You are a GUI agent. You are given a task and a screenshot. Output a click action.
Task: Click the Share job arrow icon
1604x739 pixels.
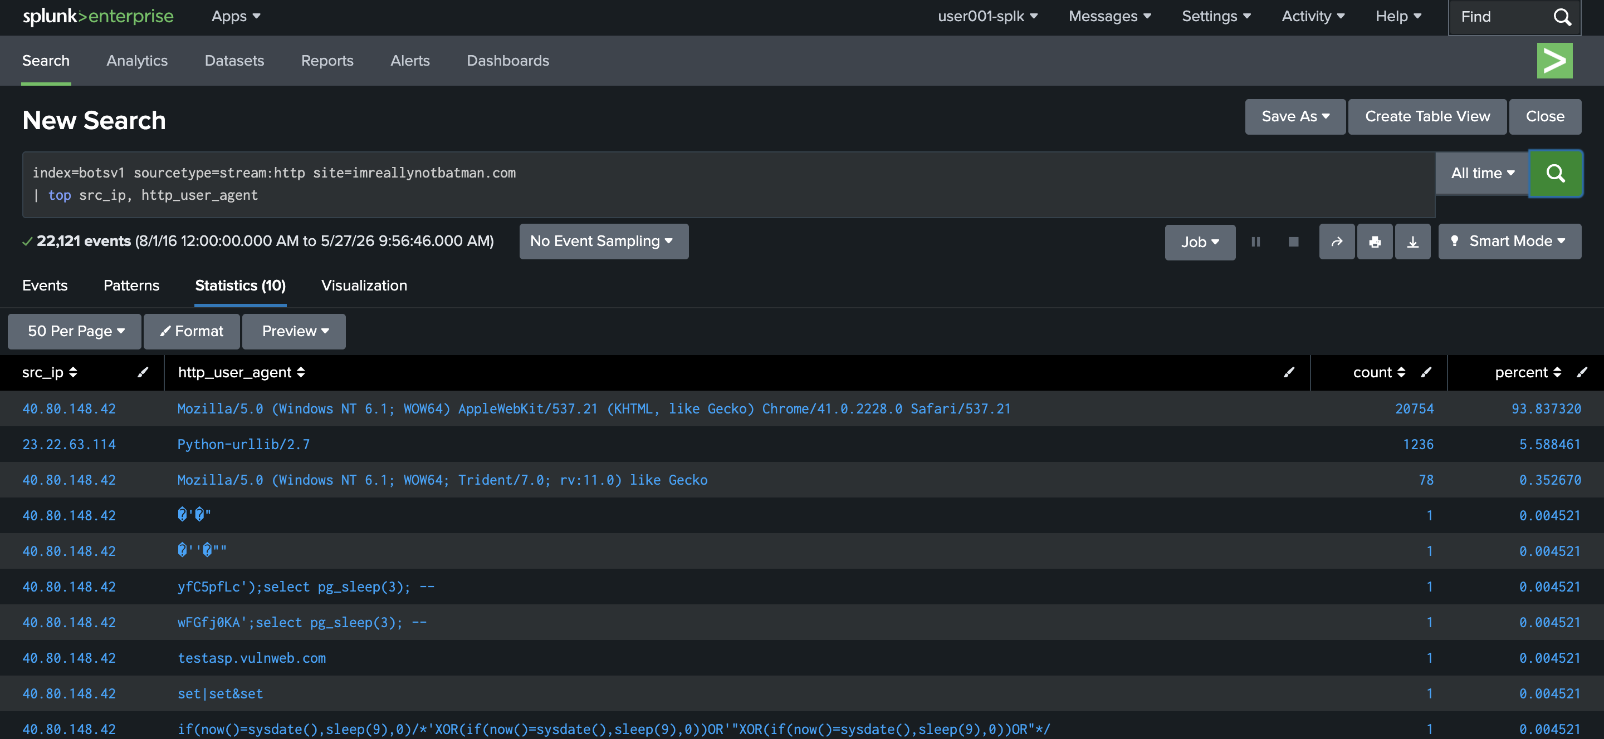(x=1336, y=242)
